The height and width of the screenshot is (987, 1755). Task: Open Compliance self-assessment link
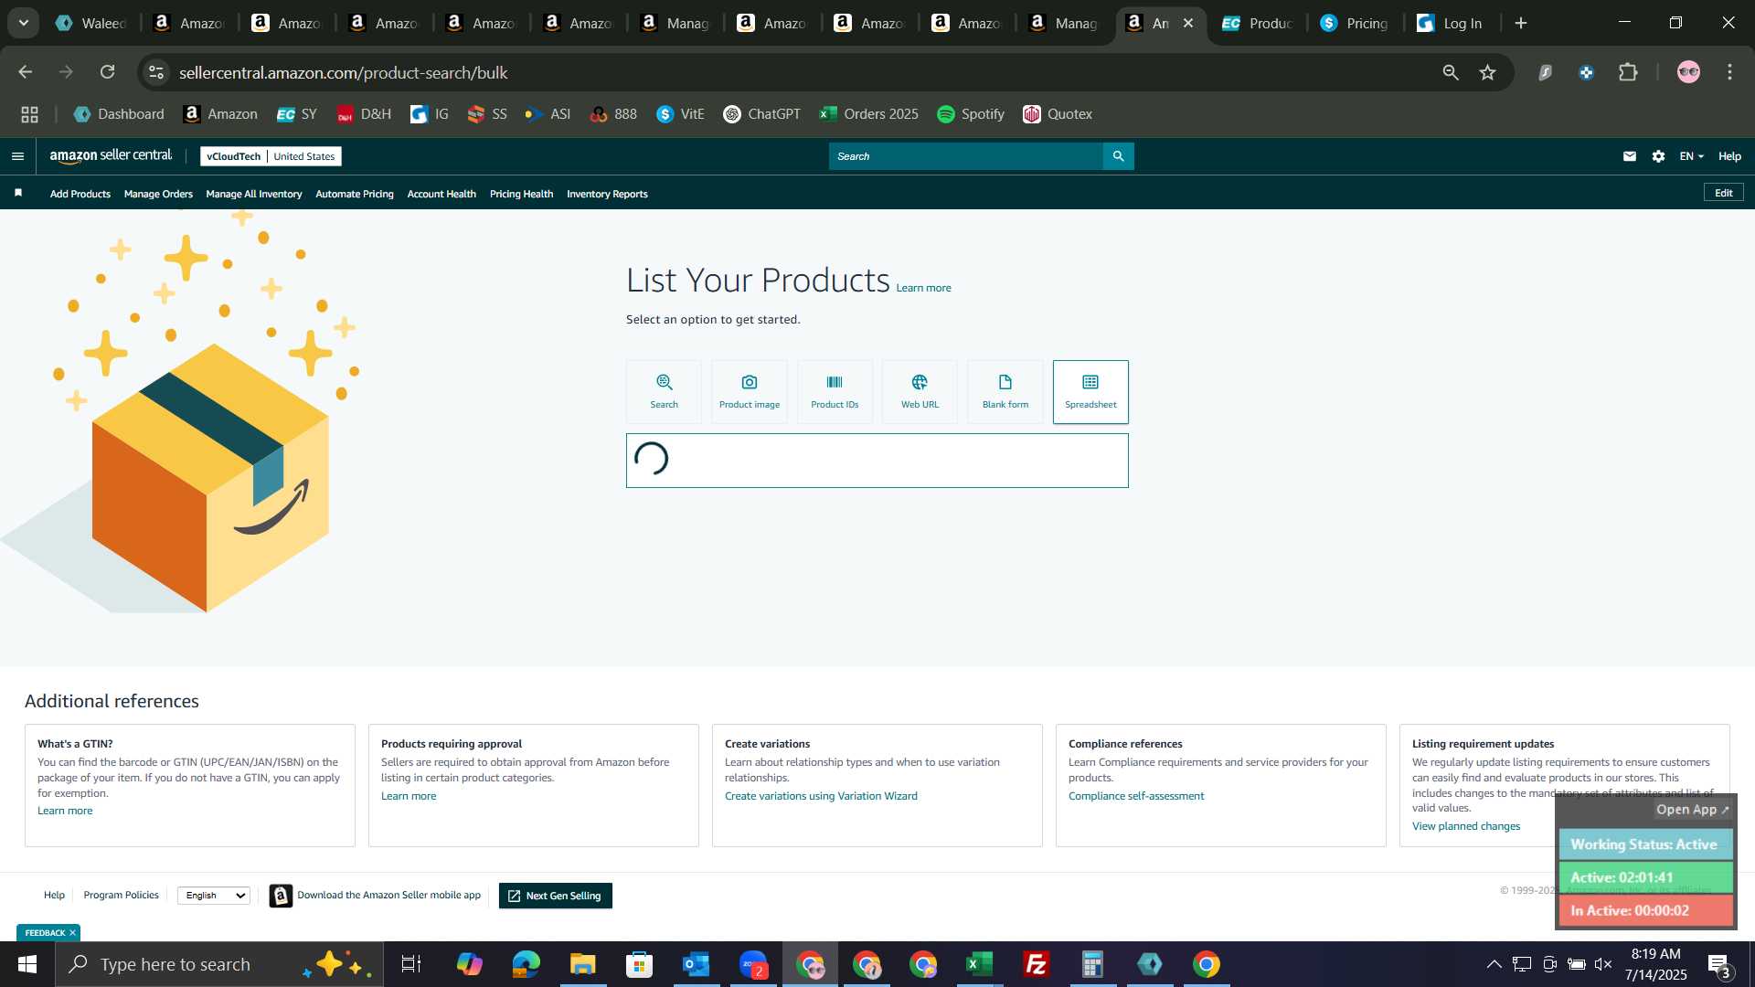[x=1136, y=796]
